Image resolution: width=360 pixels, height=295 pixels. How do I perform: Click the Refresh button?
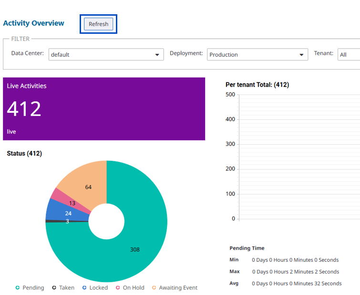98,24
